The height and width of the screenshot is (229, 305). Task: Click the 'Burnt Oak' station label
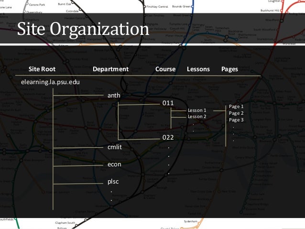(x=65, y=4)
